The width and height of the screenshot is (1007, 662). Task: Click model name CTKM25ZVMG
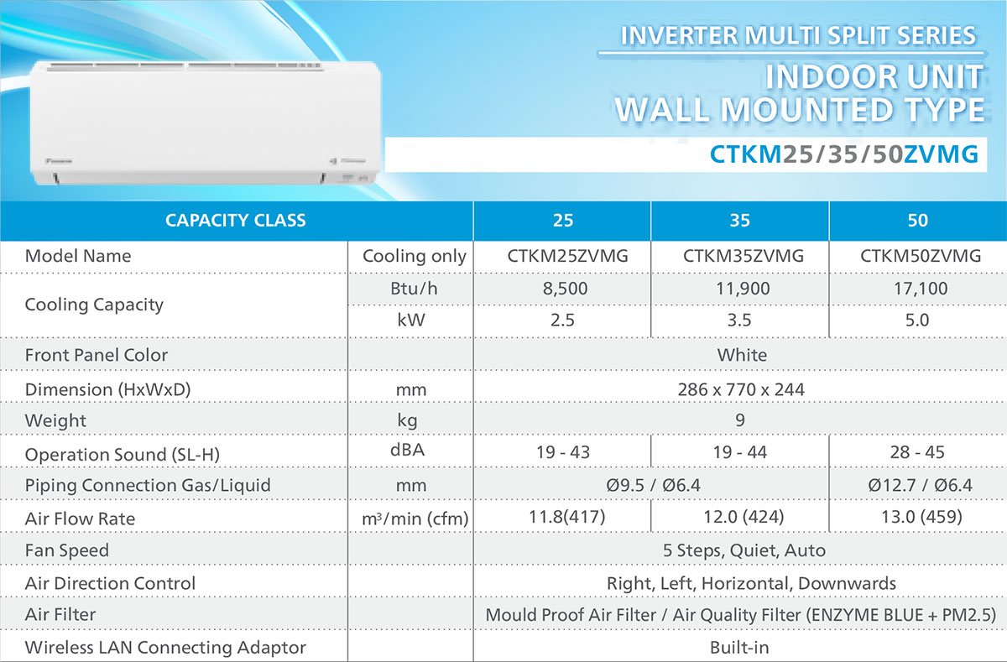(567, 257)
